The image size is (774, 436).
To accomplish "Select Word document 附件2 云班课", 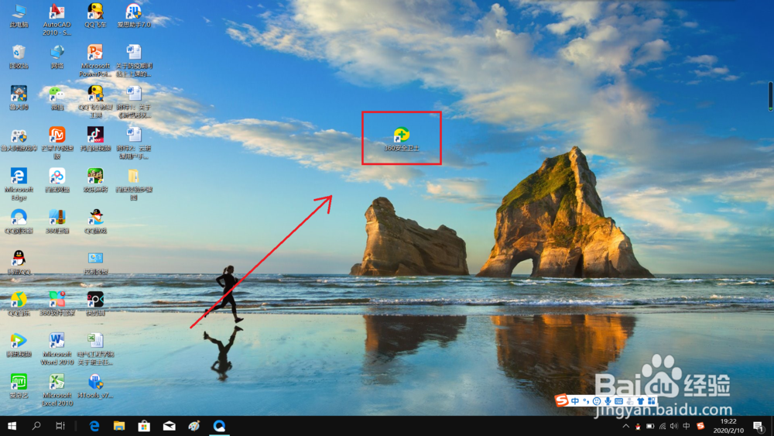I will coord(134,143).
